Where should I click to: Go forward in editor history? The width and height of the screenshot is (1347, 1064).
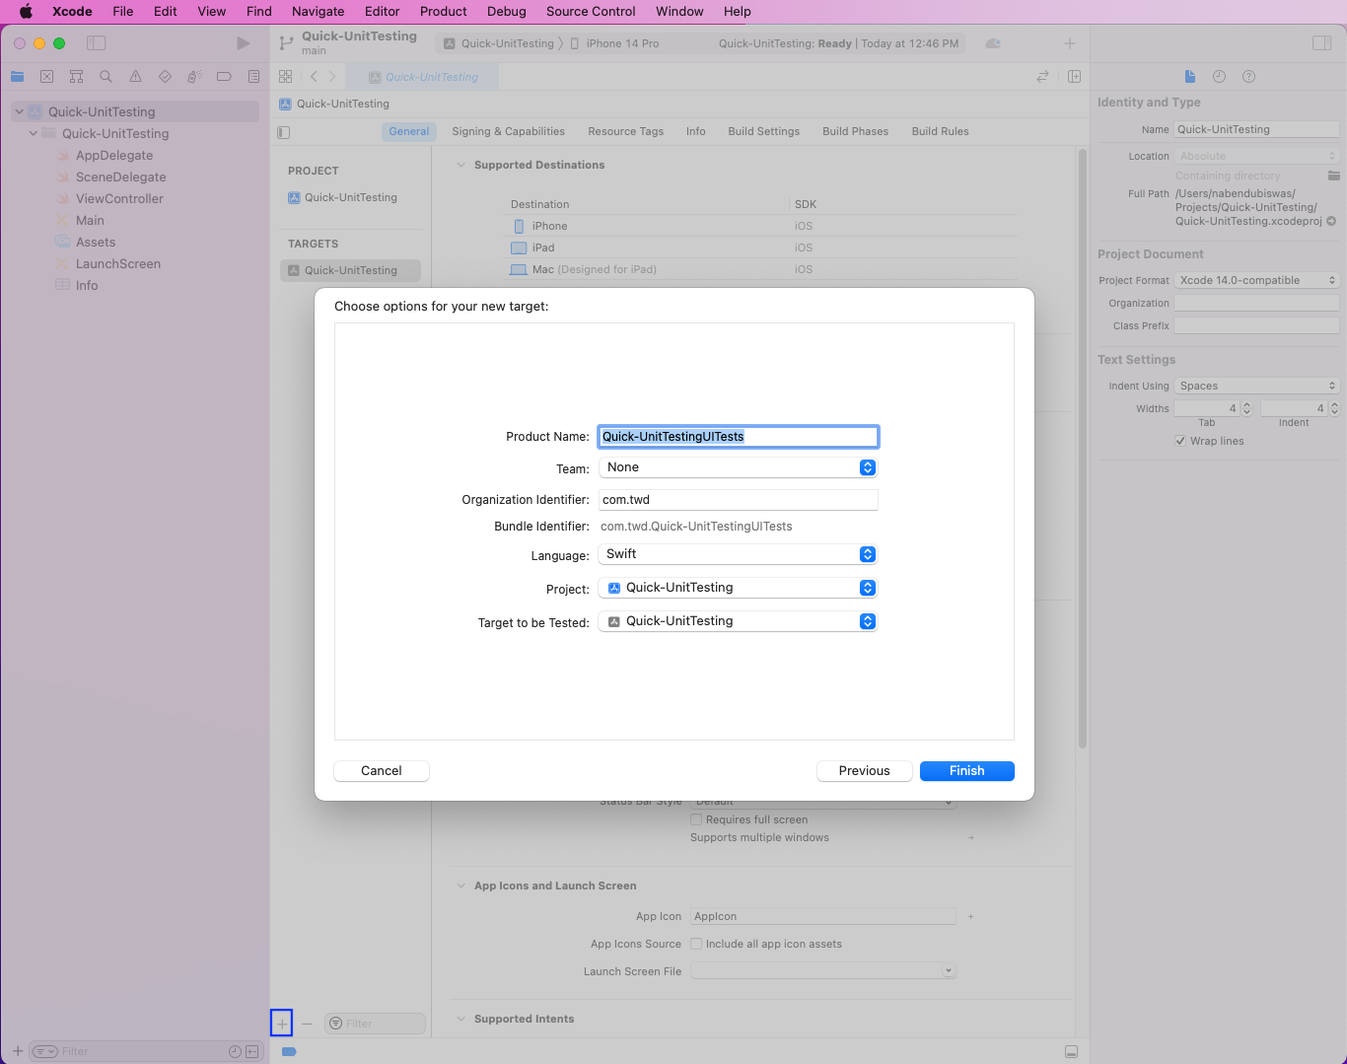(332, 77)
